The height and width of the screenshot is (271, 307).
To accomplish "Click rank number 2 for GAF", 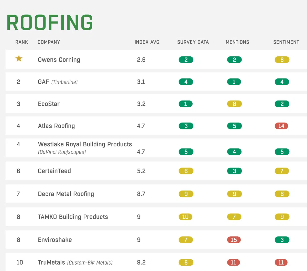I will [18, 82].
